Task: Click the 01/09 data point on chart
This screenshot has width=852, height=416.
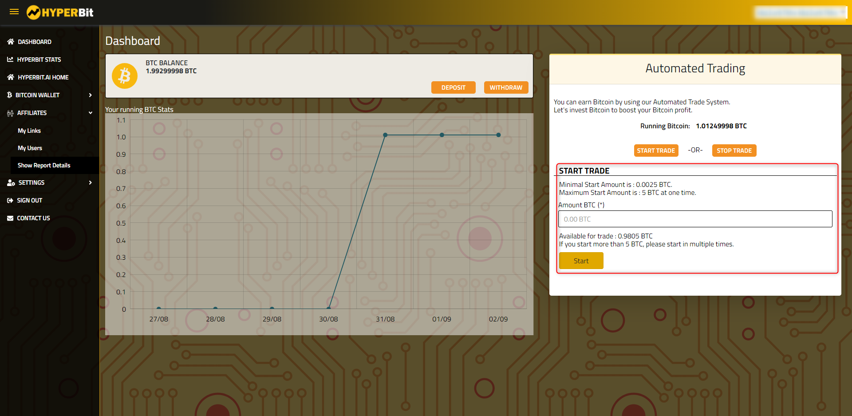Action: tap(442, 135)
